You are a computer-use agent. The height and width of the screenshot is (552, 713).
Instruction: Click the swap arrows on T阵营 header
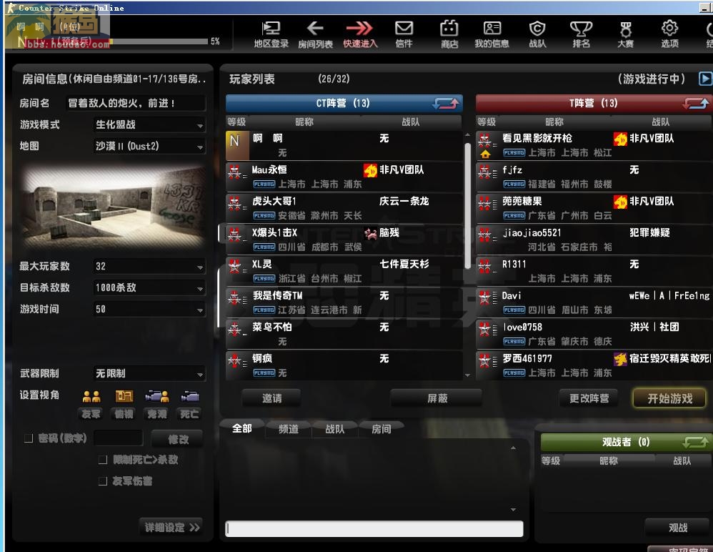tap(696, 103)
